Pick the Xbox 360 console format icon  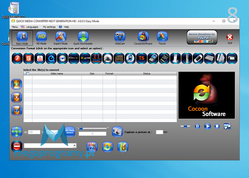point(187,58)
